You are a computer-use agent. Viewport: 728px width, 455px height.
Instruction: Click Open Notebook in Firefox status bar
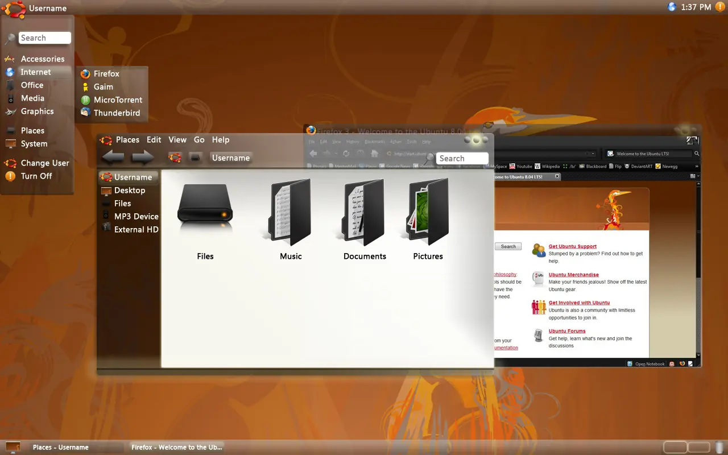(x=648, y=363)
